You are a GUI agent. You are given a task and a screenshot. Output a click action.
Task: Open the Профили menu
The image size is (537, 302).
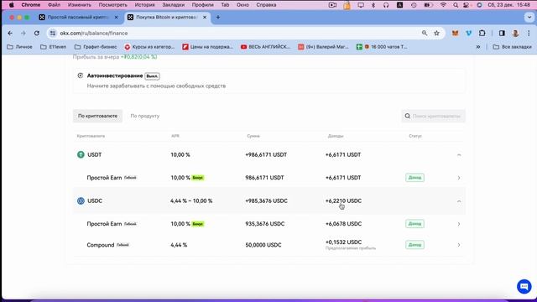point(202,5)
